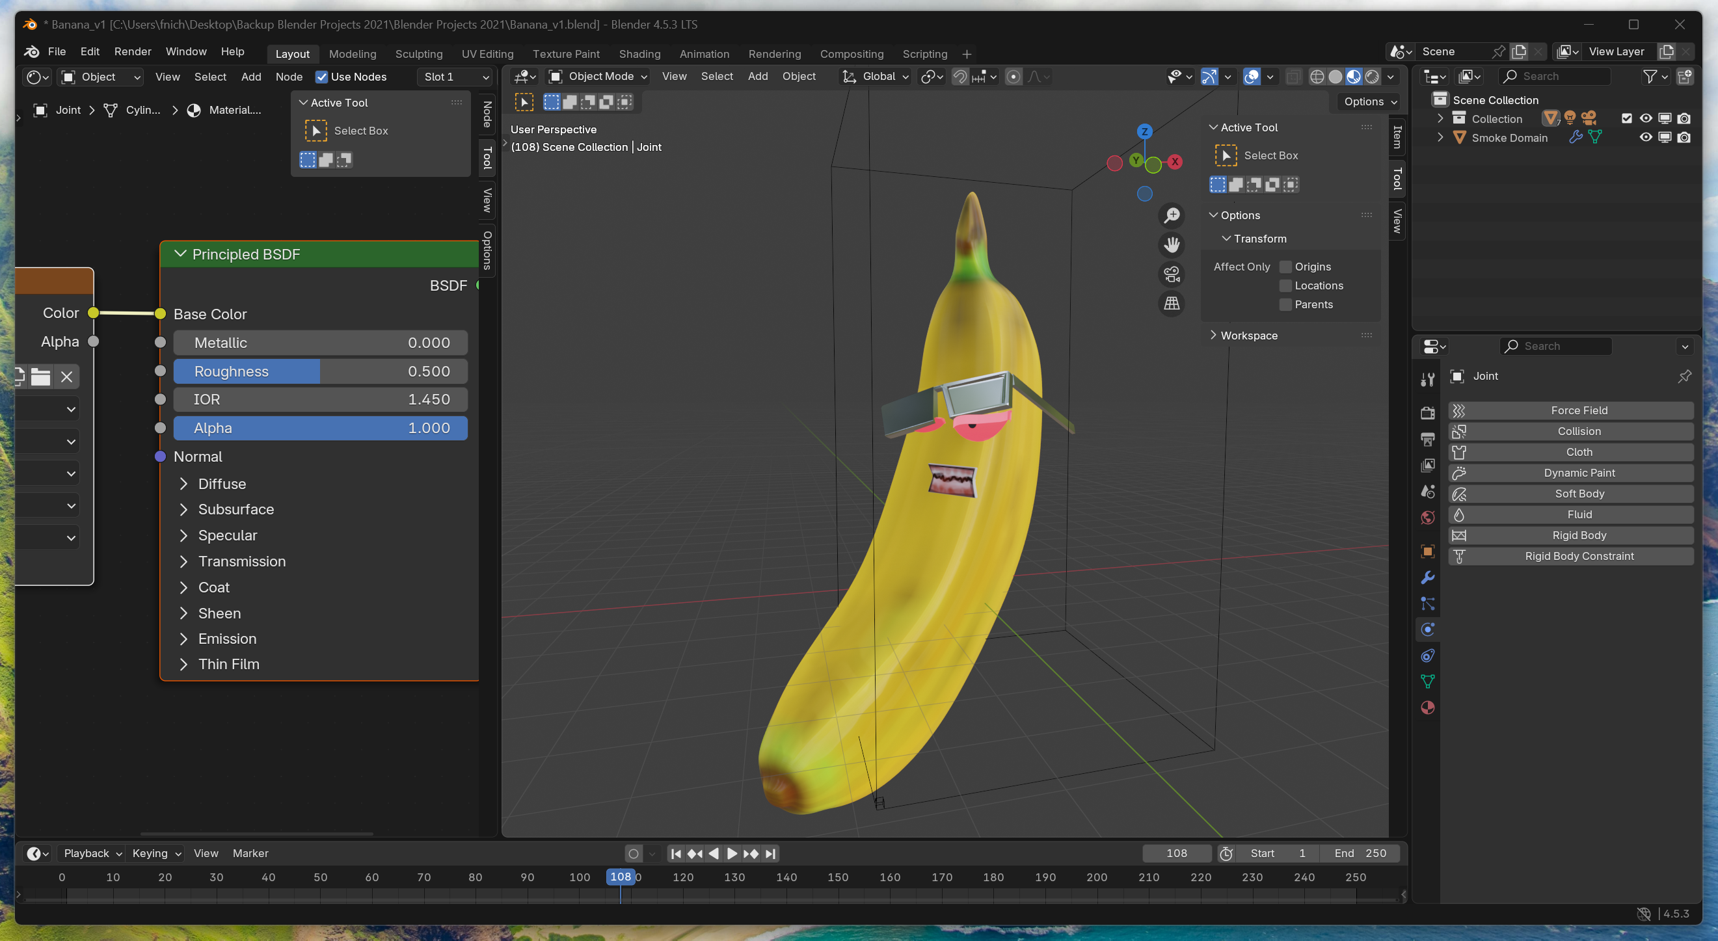Click the Fluid physics droplet icon

coord(1458,515)
